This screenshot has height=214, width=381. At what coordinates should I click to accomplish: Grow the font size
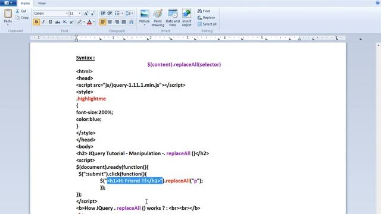(x=86, y=14)
